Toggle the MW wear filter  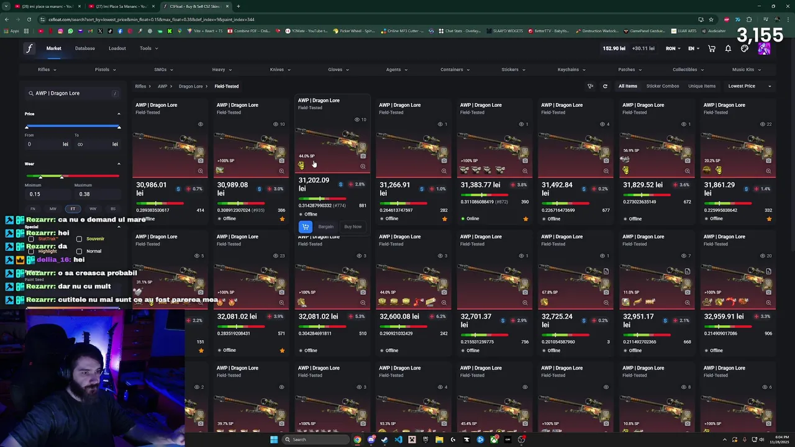[53, 209]
